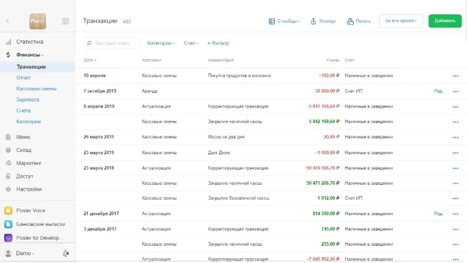Click the Finances dollar sign icon
Image resolution: width=468 pixels, height=263 pixels.
click(8, 54)
